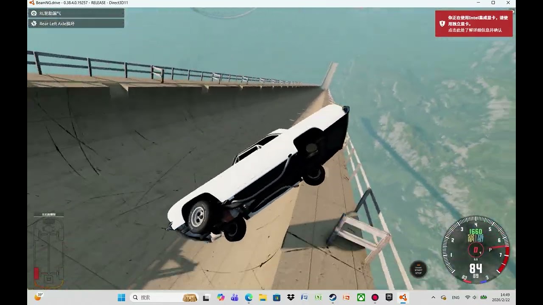Image resolution: width=543 pixels, height=305 pixels.
Task: Open the Wi-Fi network settings icon
Action: click(467, 298)
